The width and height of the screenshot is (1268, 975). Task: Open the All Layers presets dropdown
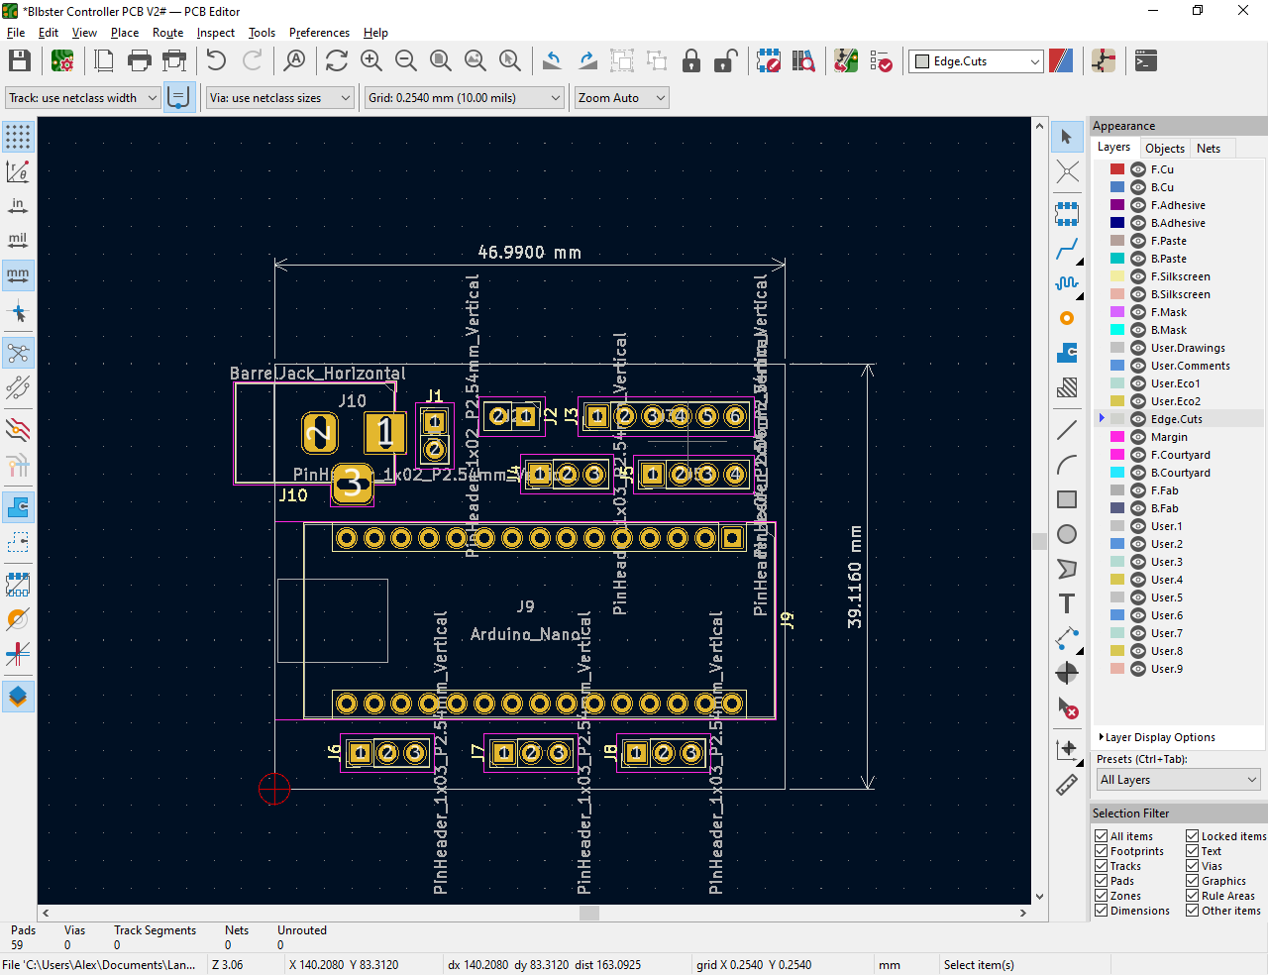pos(1178,780)
